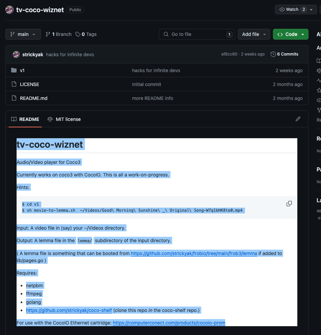321x335 pixels.
Task: View the 1 Branch list
Action: [x=59, y=34]
